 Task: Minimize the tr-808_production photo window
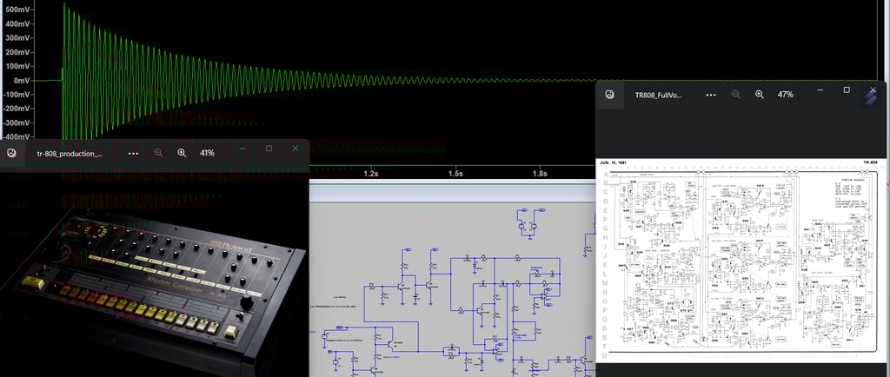(x=243, y=149)
